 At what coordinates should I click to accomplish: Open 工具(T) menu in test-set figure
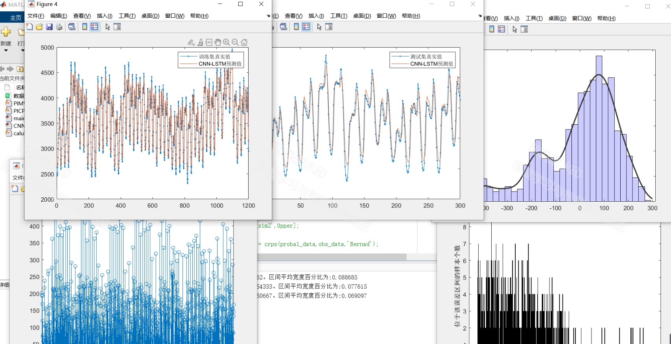[339, 16]
